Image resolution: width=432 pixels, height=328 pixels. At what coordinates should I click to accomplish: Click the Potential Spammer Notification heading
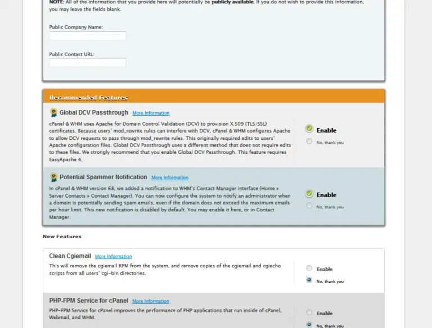(x=103, y=177)
